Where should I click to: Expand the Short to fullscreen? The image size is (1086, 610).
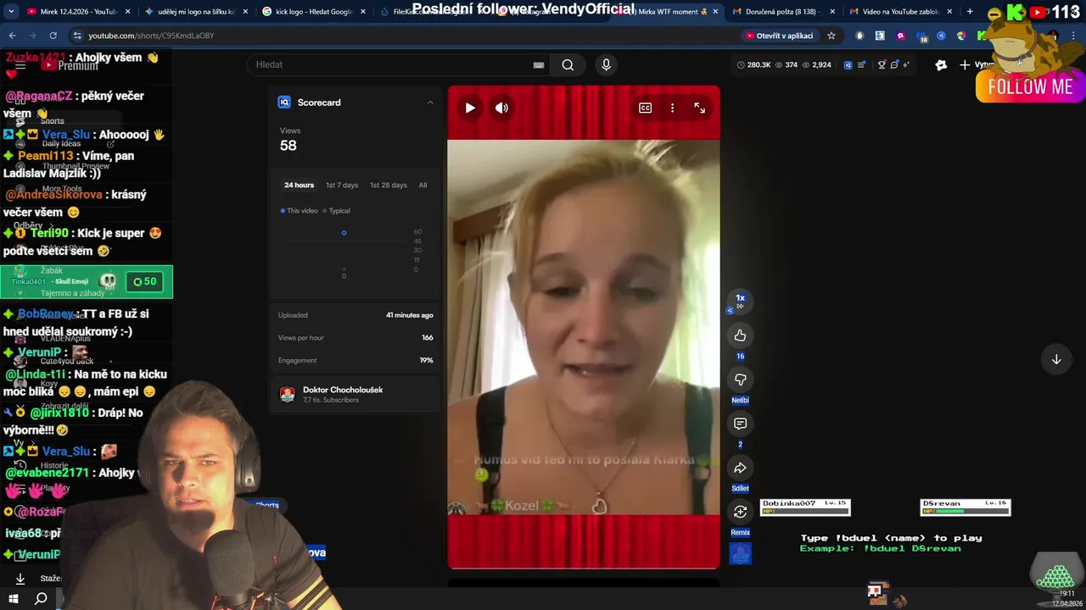point(699,108)
